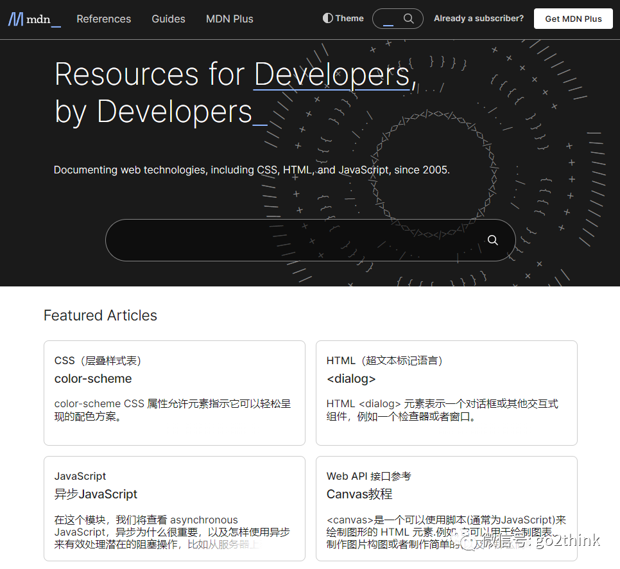Focus the small header search field
This screenshot has height=569, width=620.
pos(397,19)
